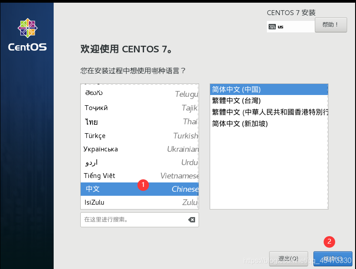
Task: Select IsiZulu Zulu language
Action: click(x=139, y=202)
